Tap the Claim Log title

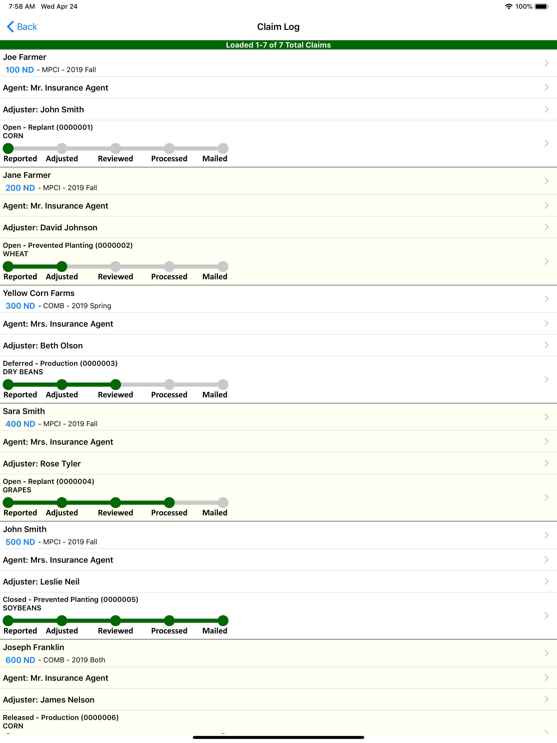278,27
